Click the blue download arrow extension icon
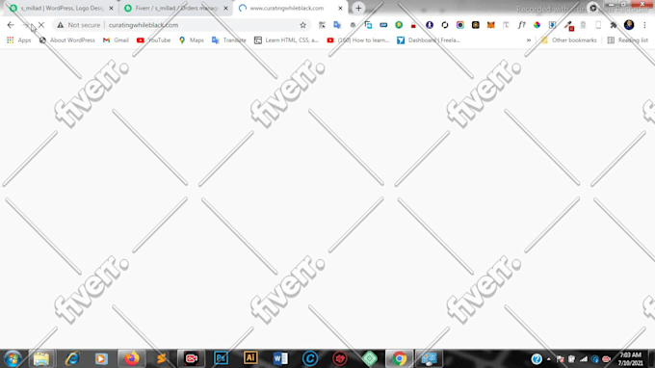This screenshot has height=368, width=655. pos(552,25)
